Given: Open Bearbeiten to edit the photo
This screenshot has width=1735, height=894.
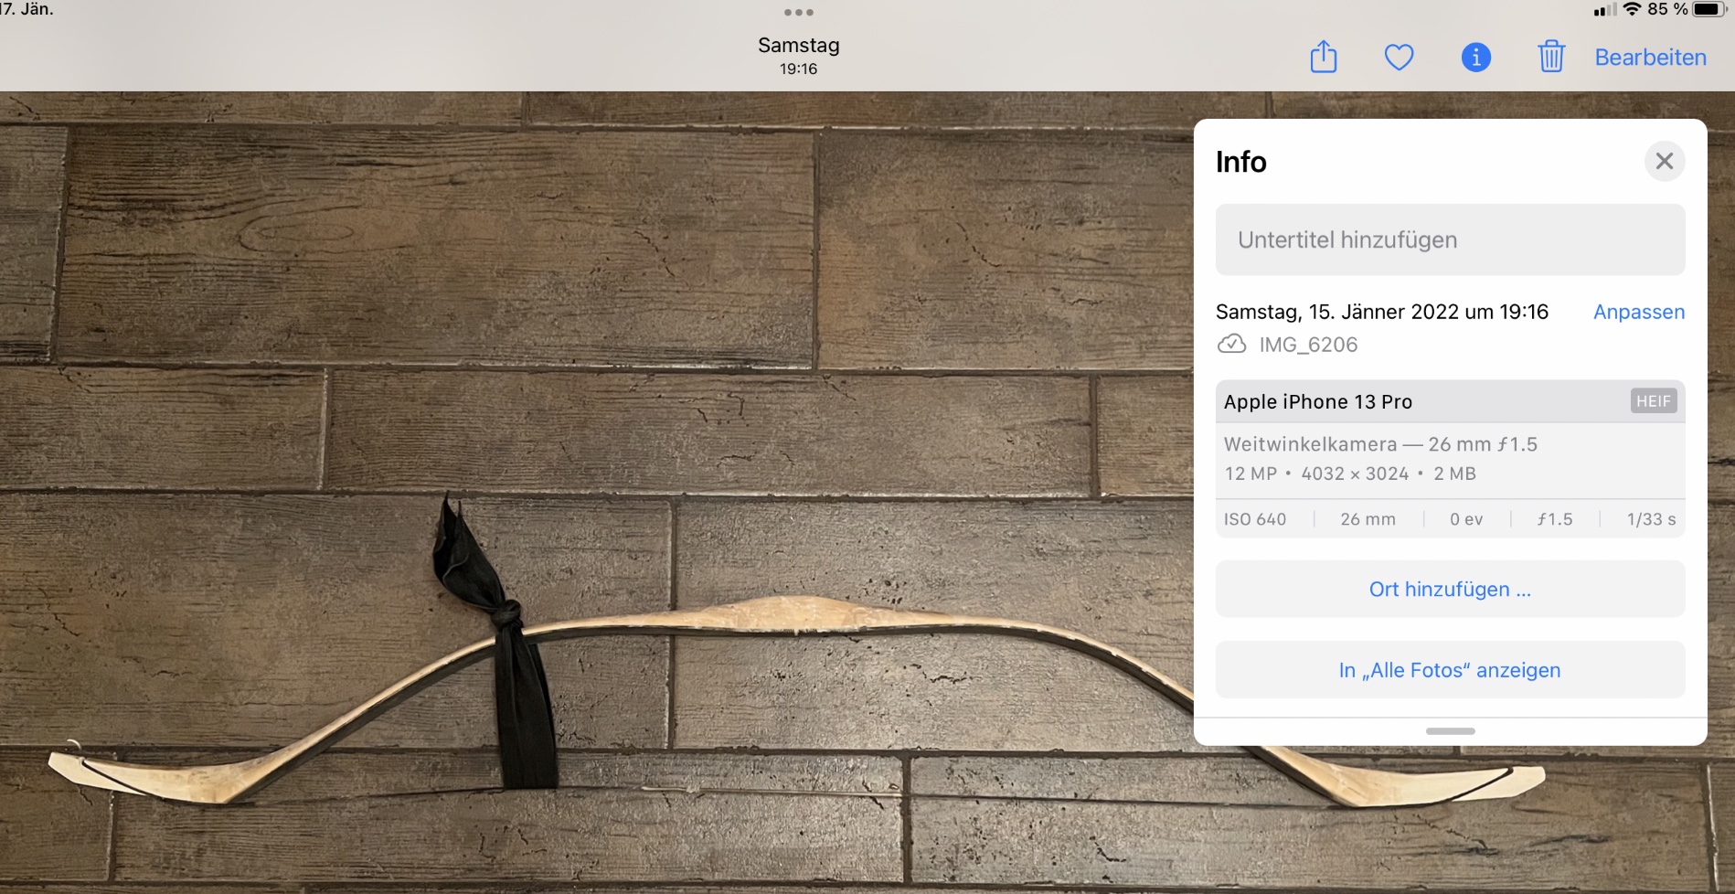Looking at the screenshot, I should [1650, 58].
